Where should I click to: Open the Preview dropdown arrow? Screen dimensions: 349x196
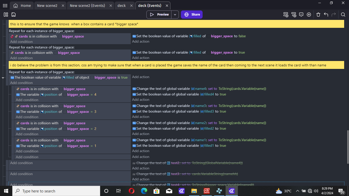click(x=175, y=15)
